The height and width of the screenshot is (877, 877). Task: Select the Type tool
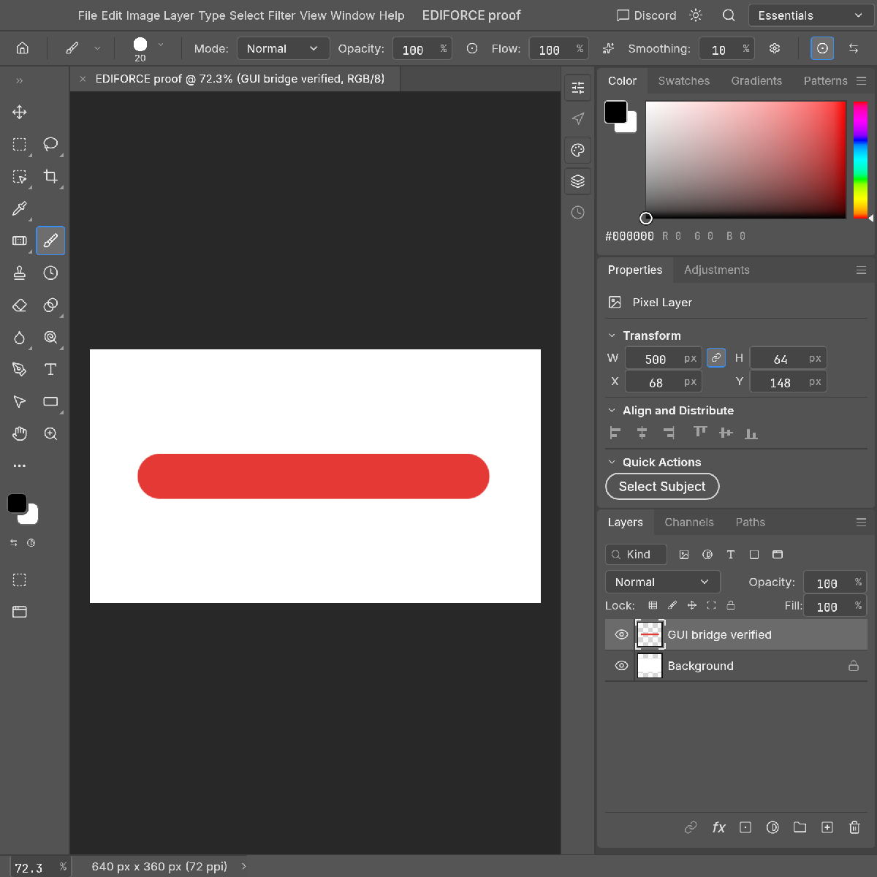[x=50, y=369]
